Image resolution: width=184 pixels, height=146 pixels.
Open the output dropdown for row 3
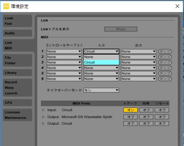coord(138,62)
